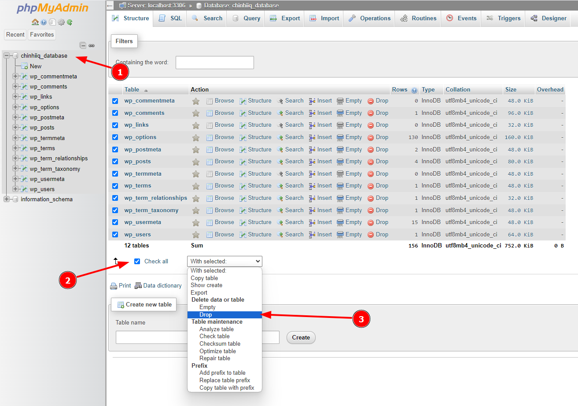Uncheck the wp_commentmeta row checkbox
This screenshot has width=578, height=406.
click(115, 101)
